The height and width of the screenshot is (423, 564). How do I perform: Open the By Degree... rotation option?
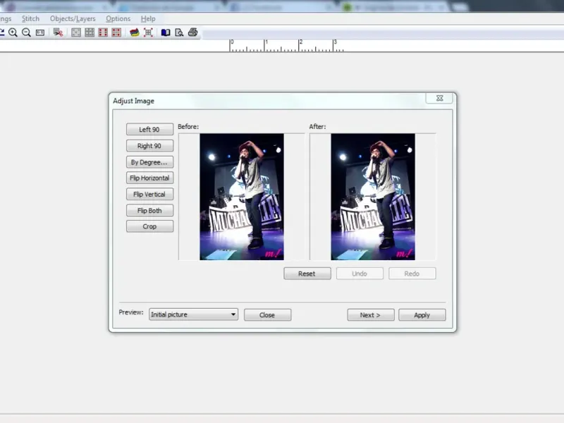click(149, 162)
